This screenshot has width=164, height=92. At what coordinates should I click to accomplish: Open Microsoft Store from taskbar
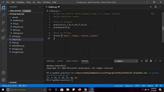click(x=62, y=90)
